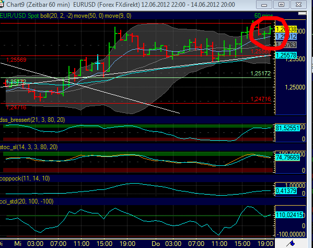Click the Wednesday 15:00 time axis label
313x248 pixels.
(x=105, y=244)
